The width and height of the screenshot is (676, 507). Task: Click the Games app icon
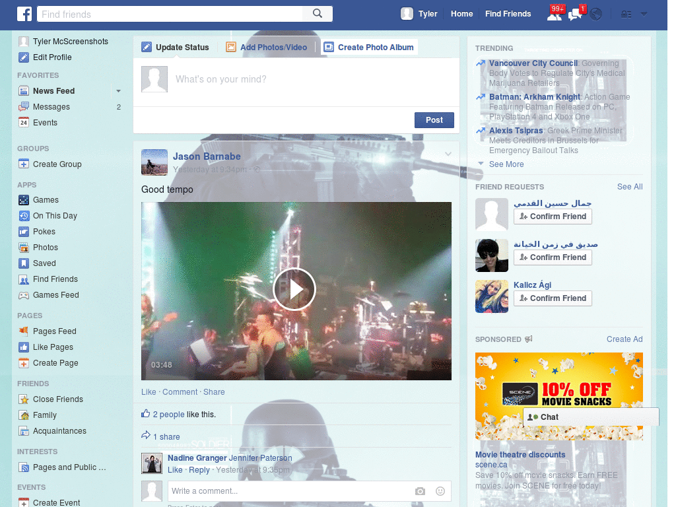24,200
